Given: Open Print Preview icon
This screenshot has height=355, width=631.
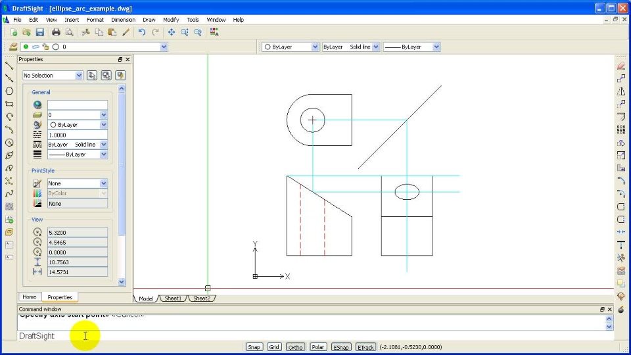Looking at the screenshot, I should [69, 32].
